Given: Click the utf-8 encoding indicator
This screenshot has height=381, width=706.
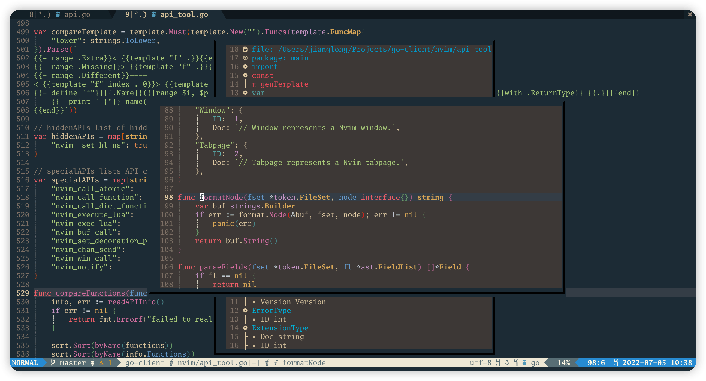Looking at the screenshot, I should click(481, 363).
